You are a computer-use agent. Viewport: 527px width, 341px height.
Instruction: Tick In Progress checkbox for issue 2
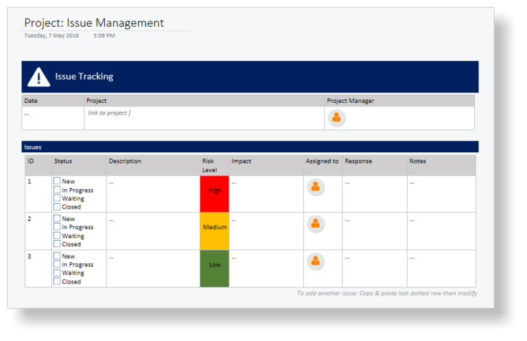[57, 227]
